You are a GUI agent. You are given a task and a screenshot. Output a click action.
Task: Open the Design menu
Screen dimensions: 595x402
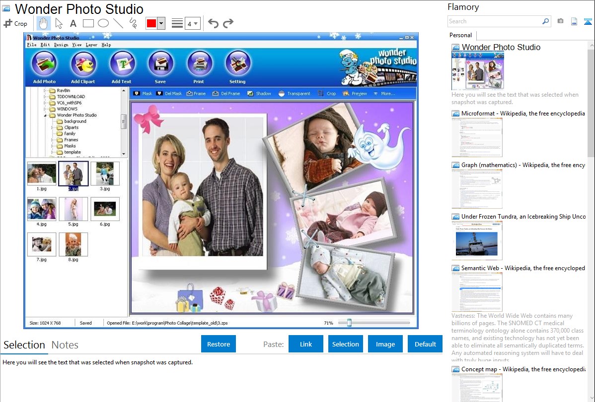coord(61,45)
